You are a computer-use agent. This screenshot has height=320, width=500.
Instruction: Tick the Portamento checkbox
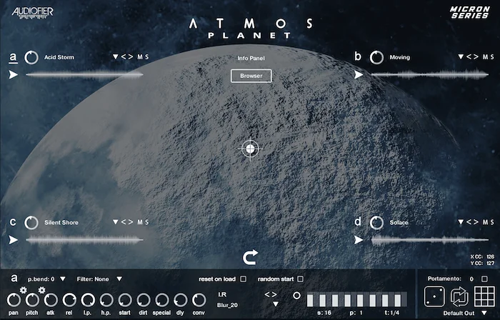coord(484,279)
